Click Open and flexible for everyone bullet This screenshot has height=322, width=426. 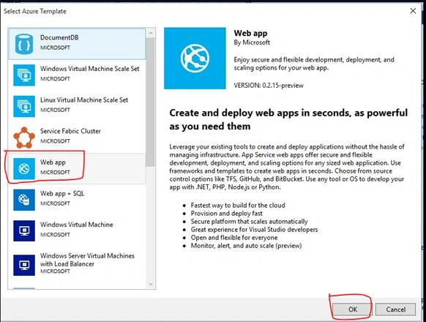[234, 238]
